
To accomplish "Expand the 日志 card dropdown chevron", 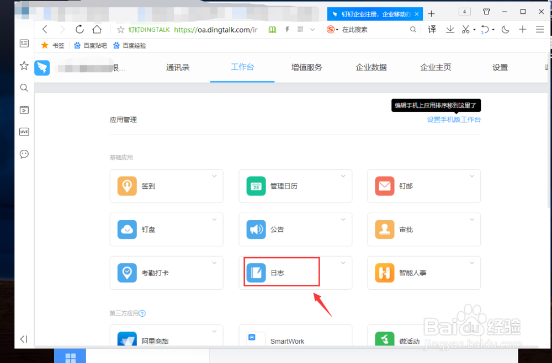I will [343, 263].
